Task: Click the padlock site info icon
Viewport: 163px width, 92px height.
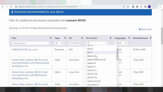Action: [16, 7]
